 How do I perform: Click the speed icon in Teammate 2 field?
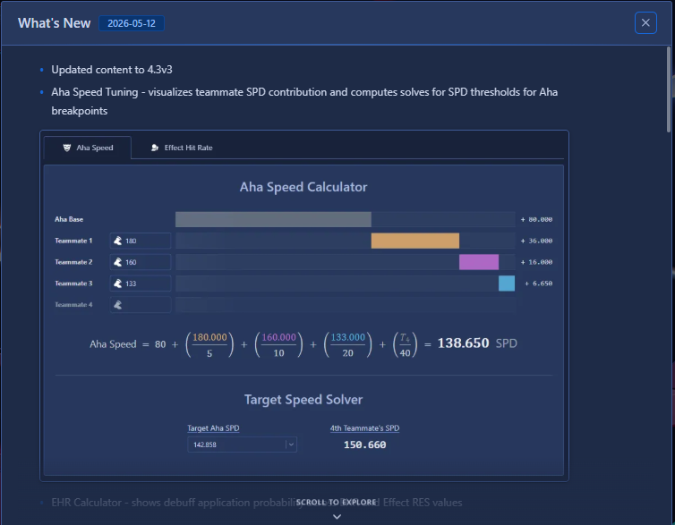pos(117,262)
